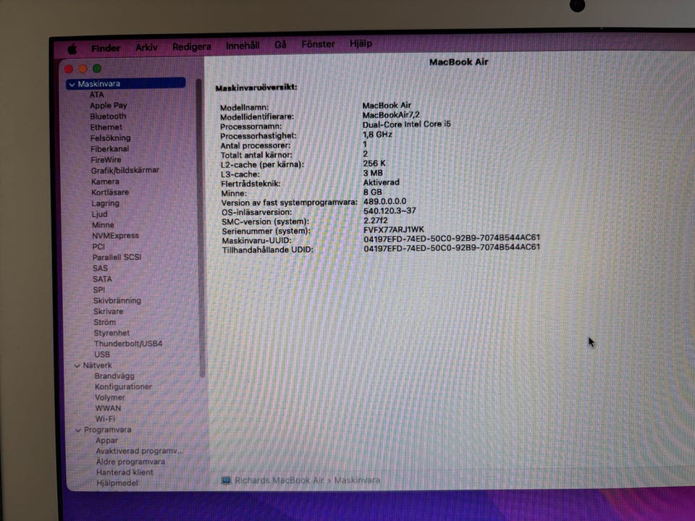Click the sidebar vertical scrollbar
The height and width of the screenshot is (521, 695).
click(200, 228)
